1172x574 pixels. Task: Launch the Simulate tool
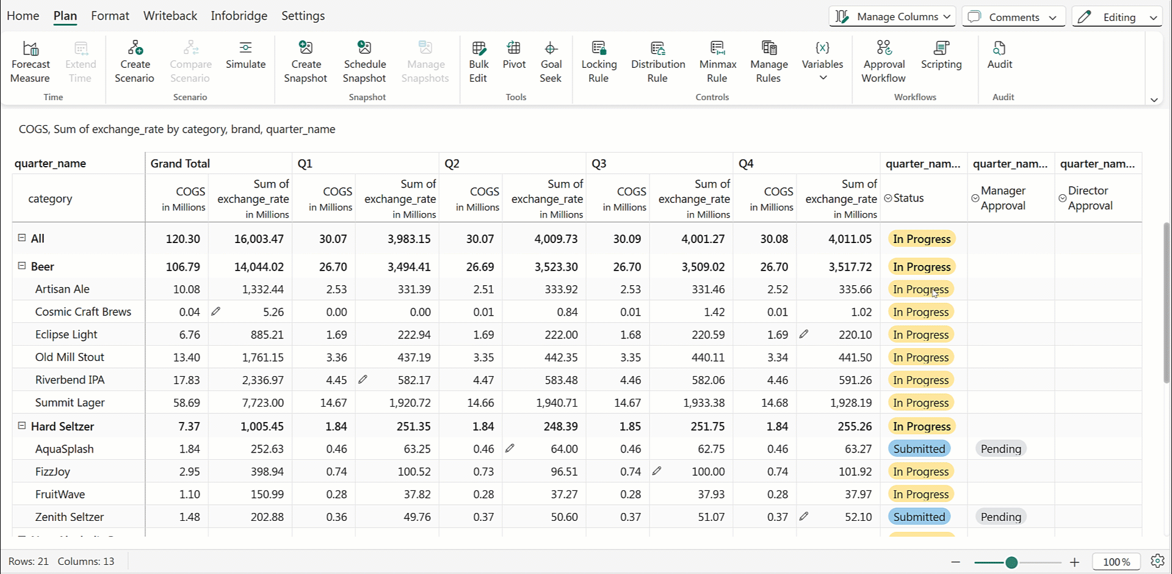pyautogui.click(x=245, y=56)
